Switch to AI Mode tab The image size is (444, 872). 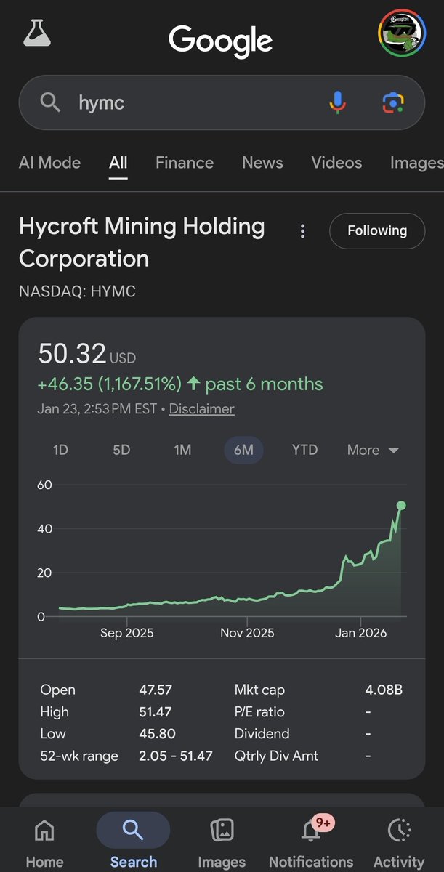(49, 163)
